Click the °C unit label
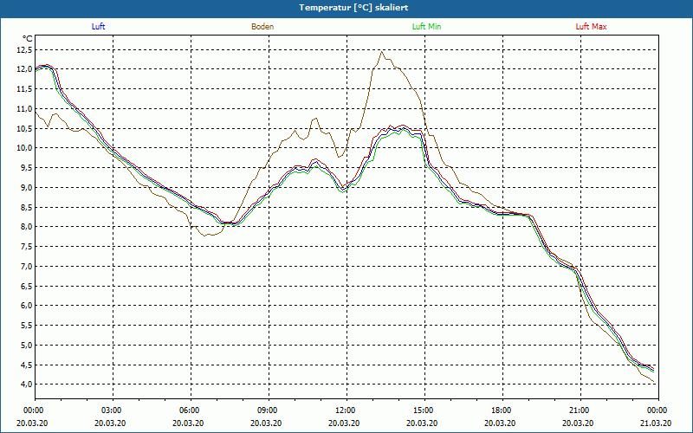Screen dimensions: 693x433 point(28,39)
